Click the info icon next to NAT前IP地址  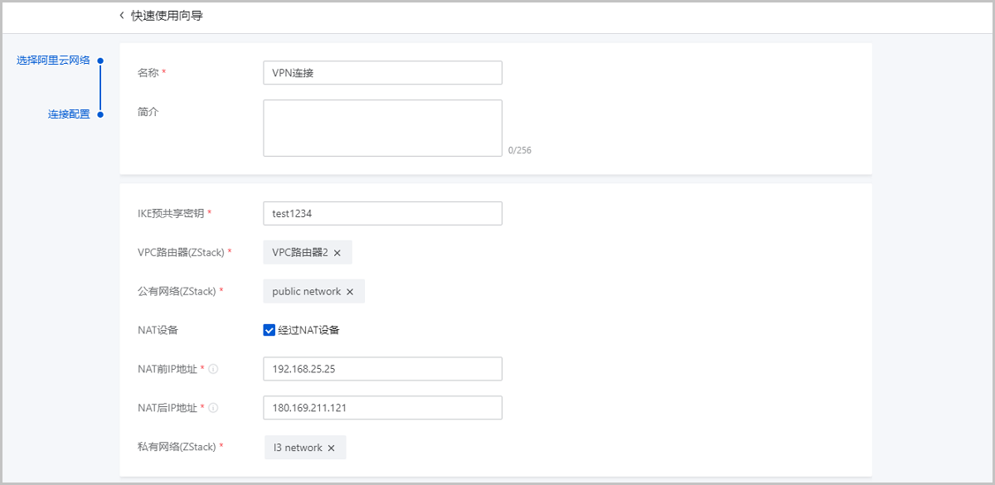(213, 369)
